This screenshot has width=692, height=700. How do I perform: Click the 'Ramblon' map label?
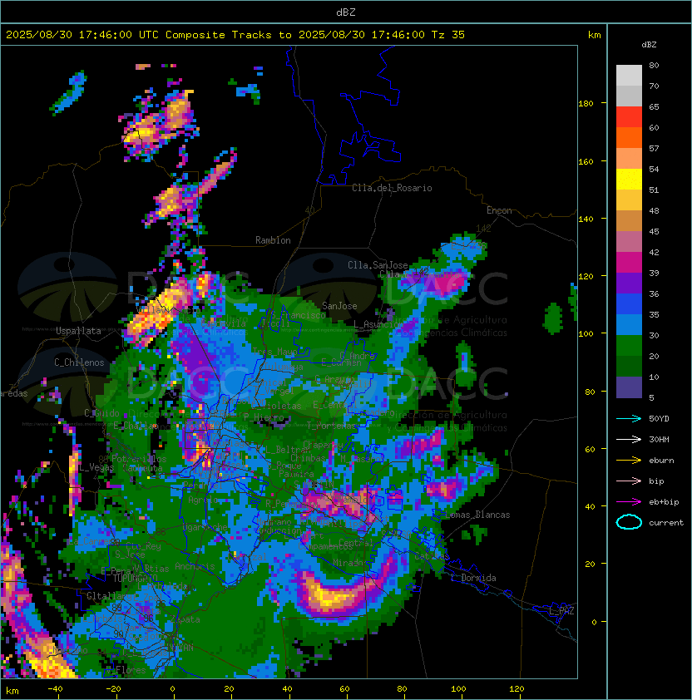273,240
